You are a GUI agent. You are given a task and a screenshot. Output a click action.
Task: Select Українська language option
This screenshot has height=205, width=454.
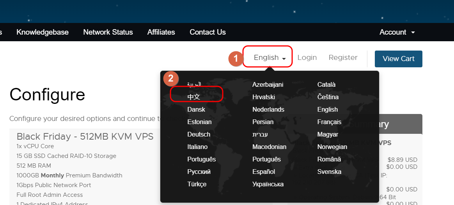[x=268, y=184]
